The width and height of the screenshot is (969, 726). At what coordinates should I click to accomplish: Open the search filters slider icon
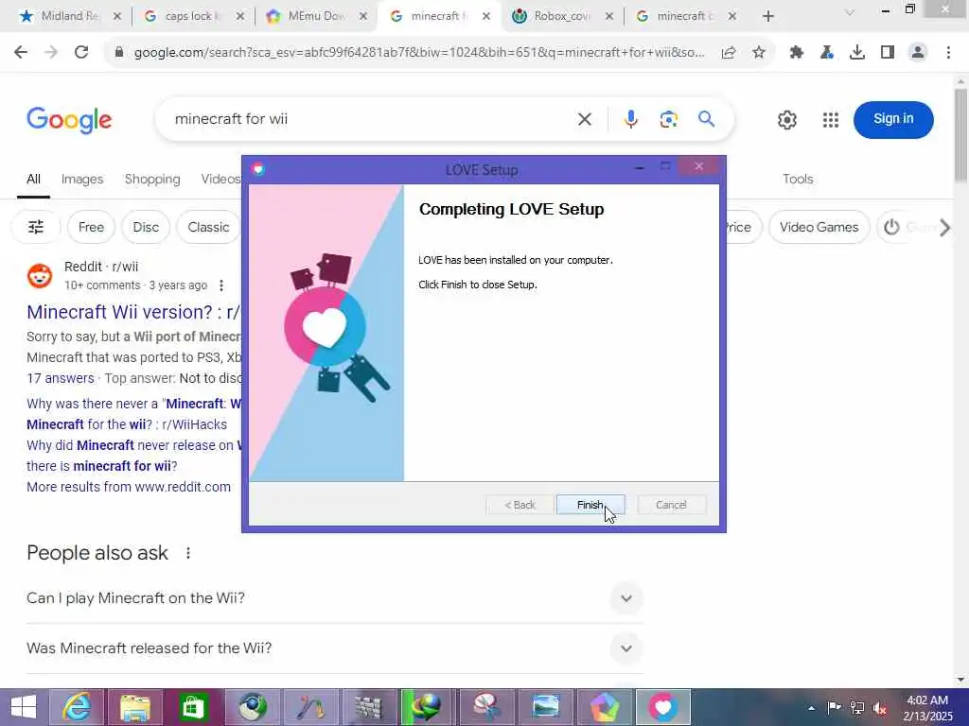click(36, 227)
